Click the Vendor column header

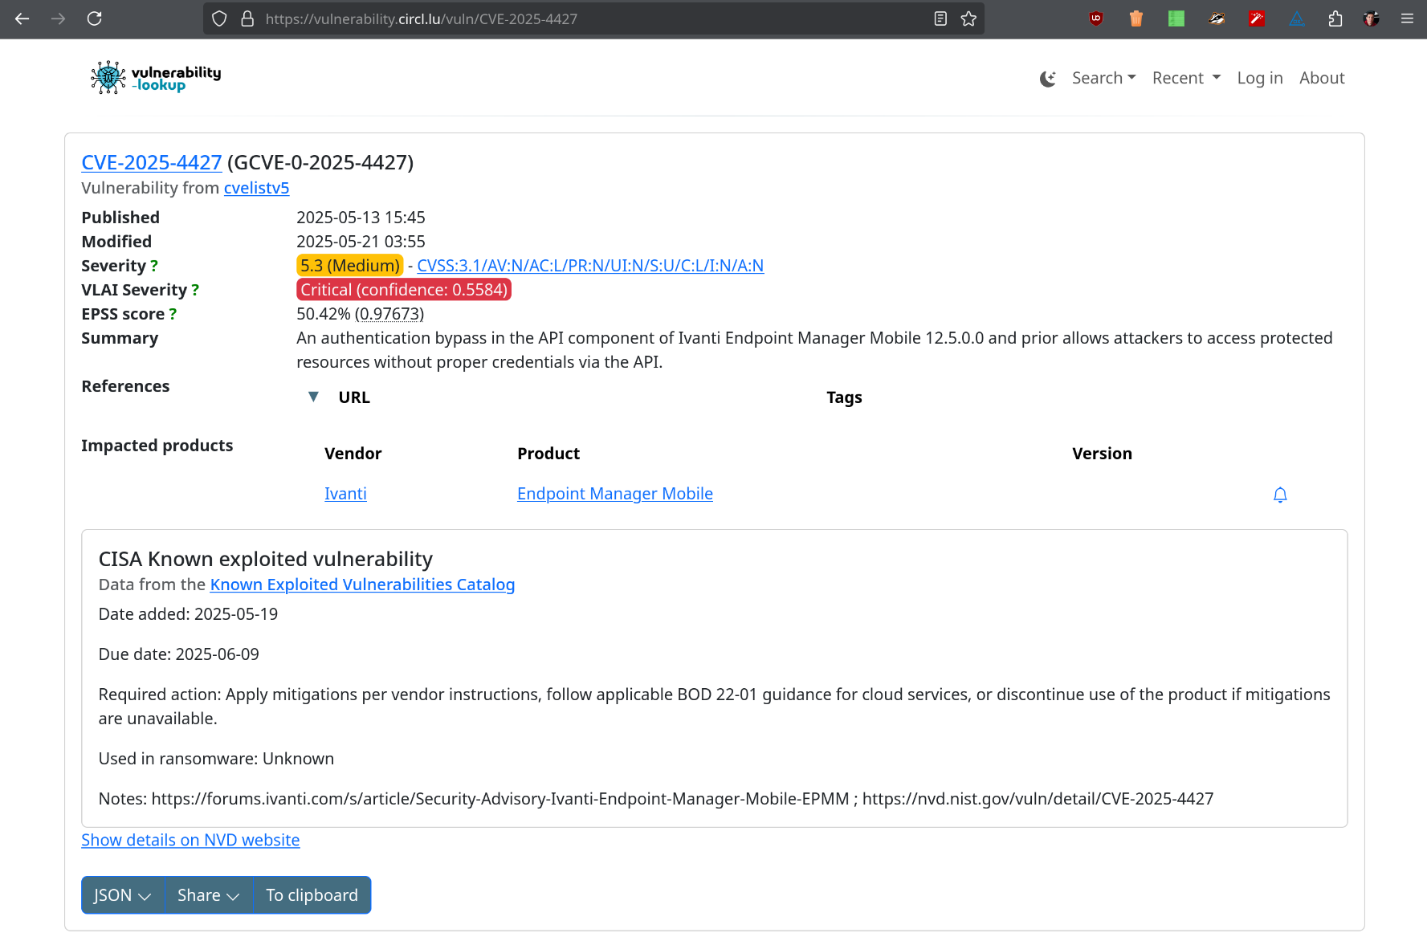point(353,454)
